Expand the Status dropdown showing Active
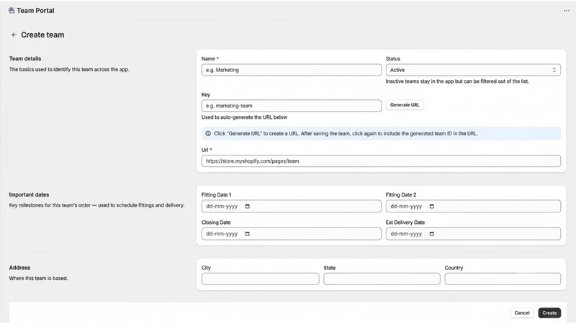Screen dimensions: 576x324 pos(473,70)
